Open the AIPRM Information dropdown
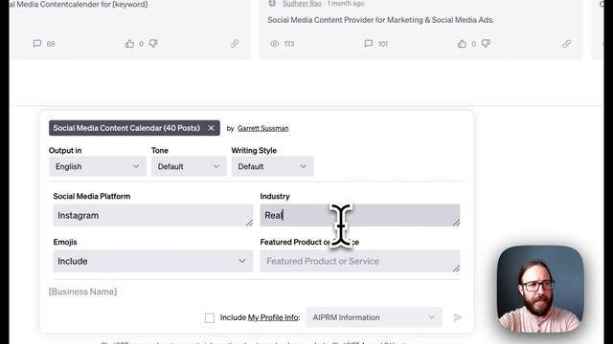 point(374,317)
